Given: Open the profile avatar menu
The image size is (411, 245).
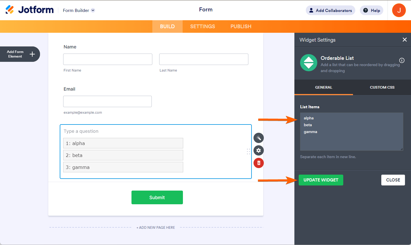Looking at the screenshot, I should (399, 10).
